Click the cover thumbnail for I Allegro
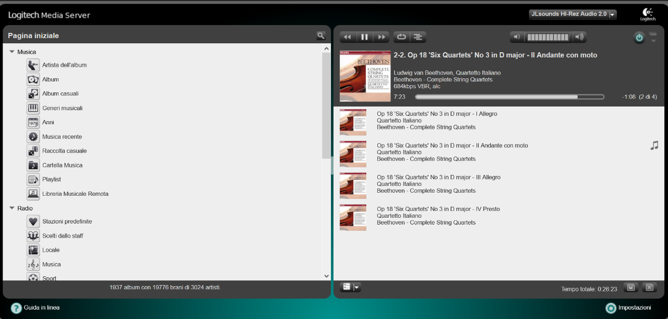The height and width of the screenshot is (319, 668). pyautogui.click(x=353, y=122)
